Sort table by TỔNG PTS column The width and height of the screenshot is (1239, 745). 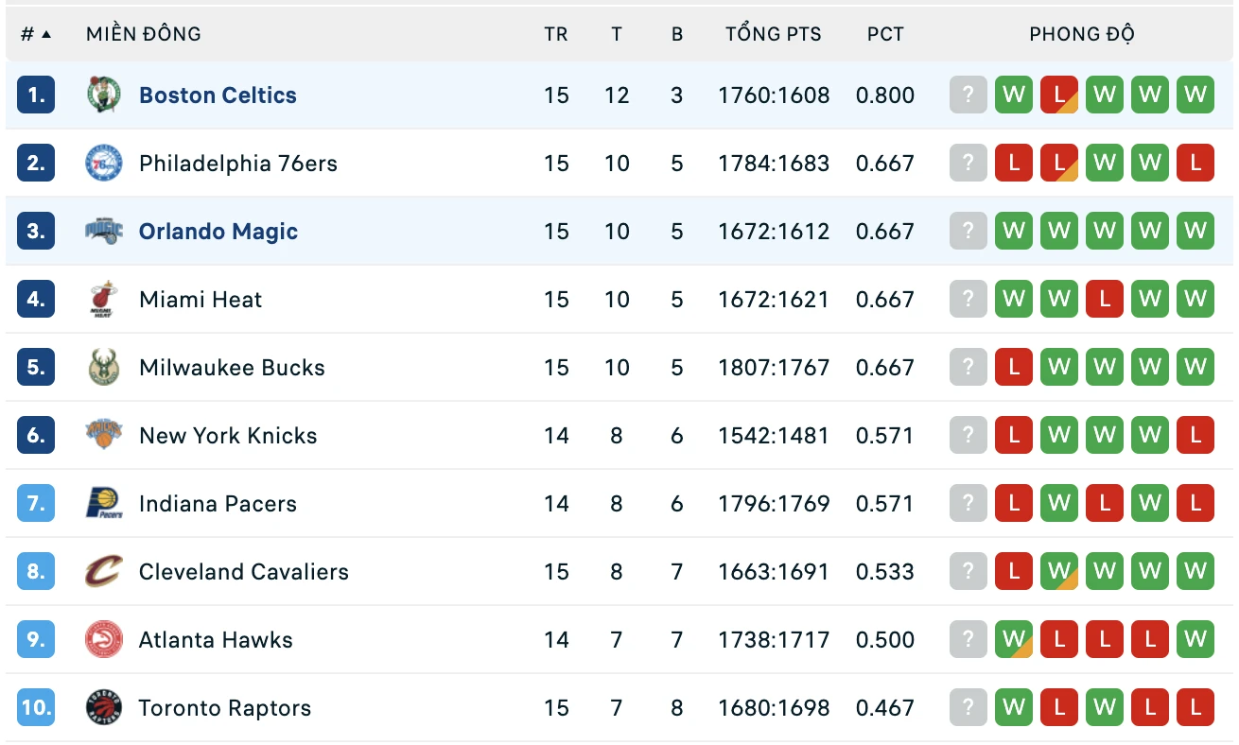click(x=774, y=34)
